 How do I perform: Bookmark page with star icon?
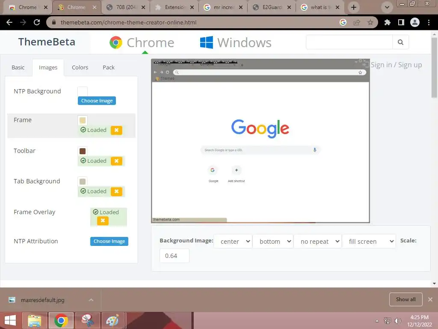pyautogui.click(x=370, y=22)
